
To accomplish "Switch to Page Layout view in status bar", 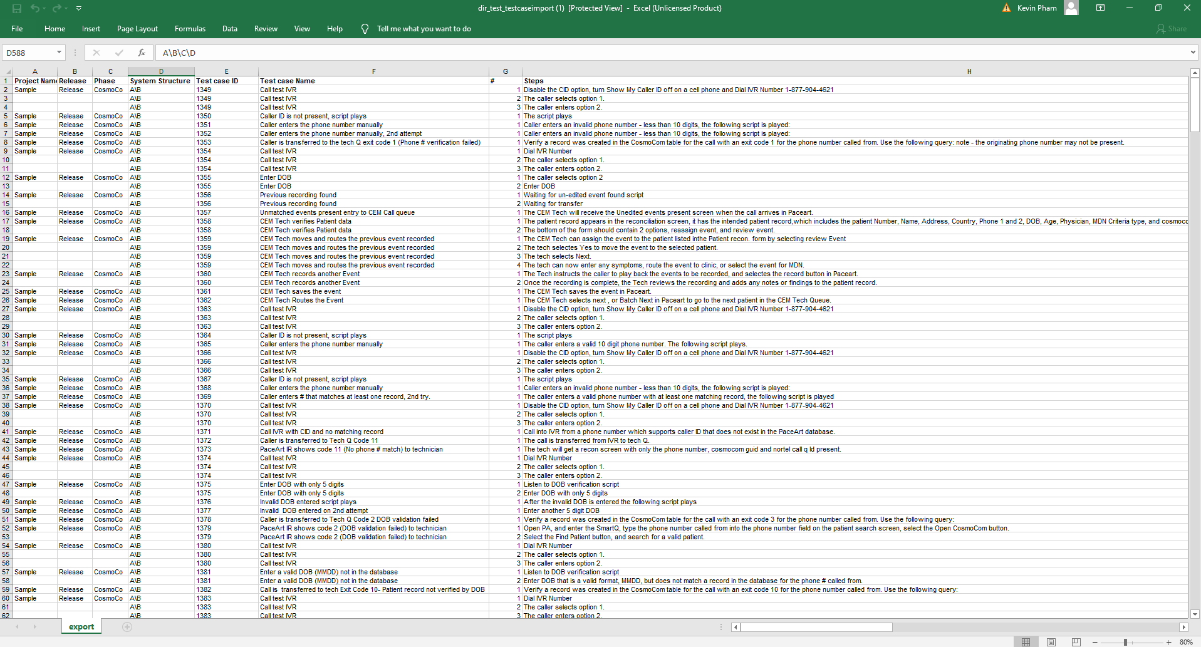I will tap(1051, 642).
